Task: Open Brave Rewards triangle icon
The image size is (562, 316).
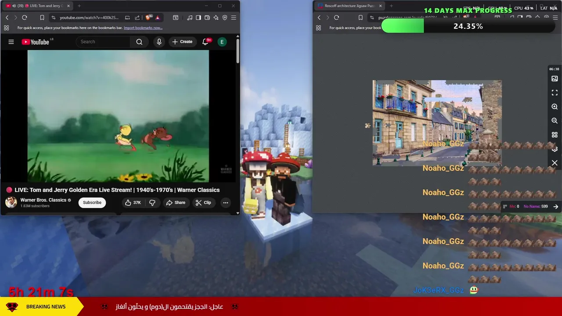Action: 157,18
